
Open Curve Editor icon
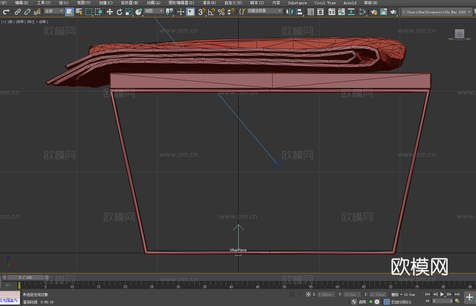(342, 12)
